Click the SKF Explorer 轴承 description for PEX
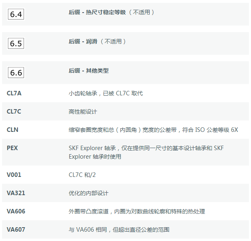This screenshot has width=251, height=241. (146, 152)
